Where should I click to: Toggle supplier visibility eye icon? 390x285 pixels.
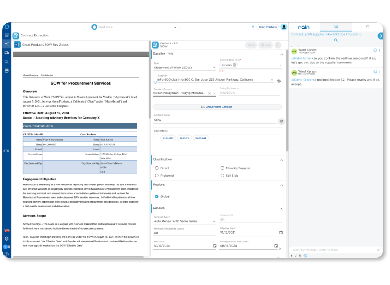pos(279,81)
